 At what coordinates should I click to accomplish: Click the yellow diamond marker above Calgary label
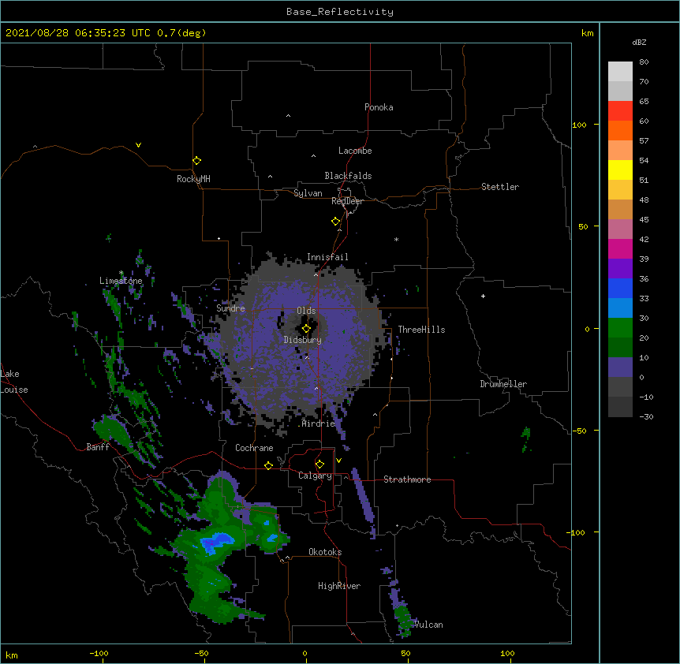[x=319, y=464]
